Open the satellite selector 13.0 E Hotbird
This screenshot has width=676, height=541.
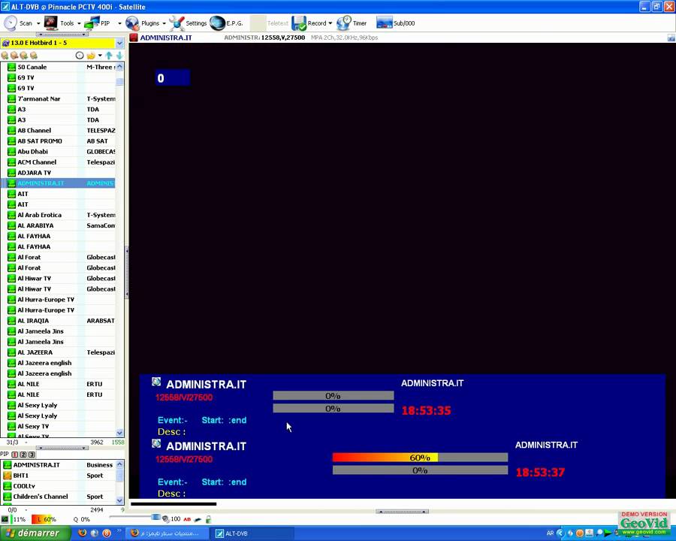pos(62,43)
